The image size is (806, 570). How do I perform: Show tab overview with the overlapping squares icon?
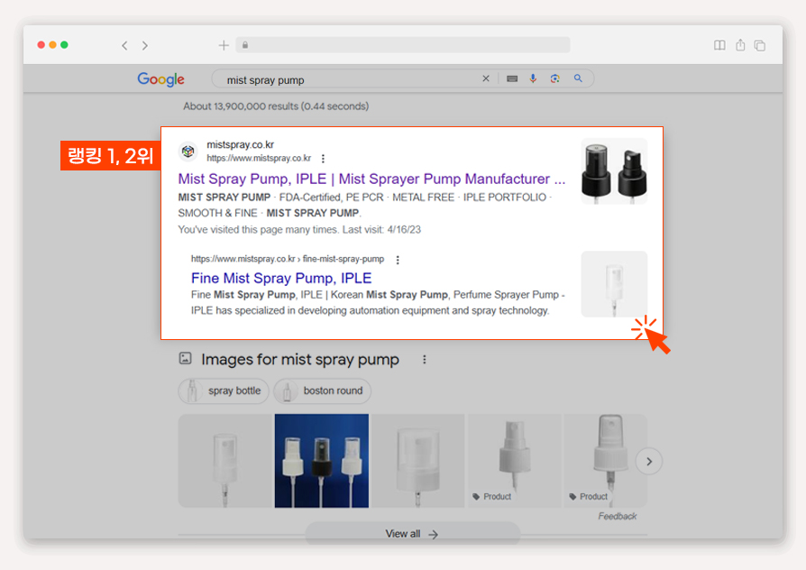760,46
